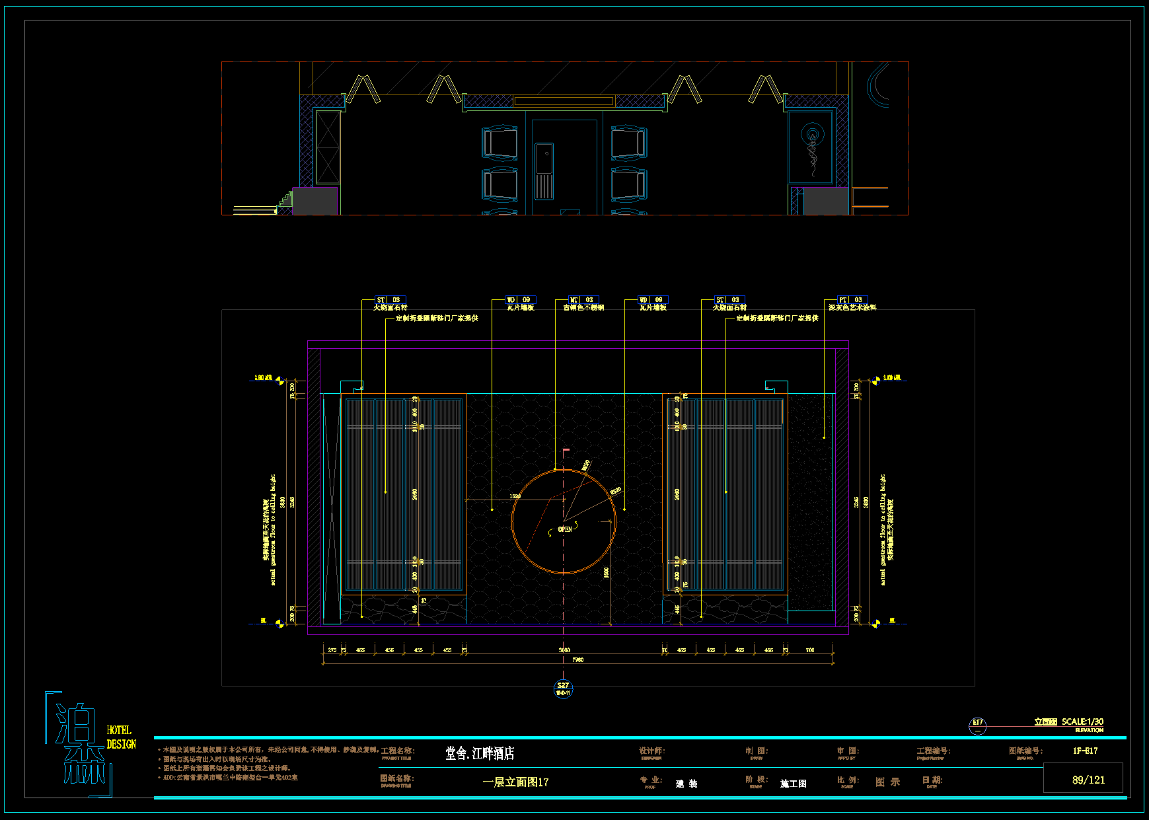Viewport: 1149px width, 820px height.
Task: Select the drawing title 一层立面图17
Action: [x=515, y=782]
